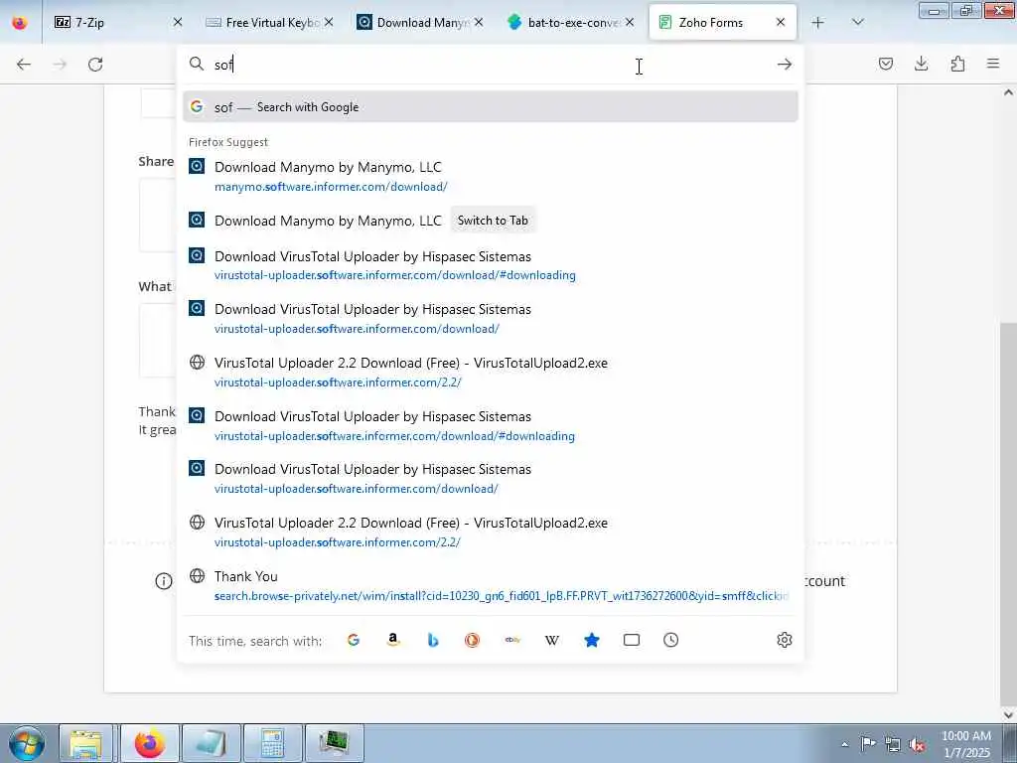1017x763 pixels.
Task: Close the 7-Zip tab
Action: click(178, 23)
